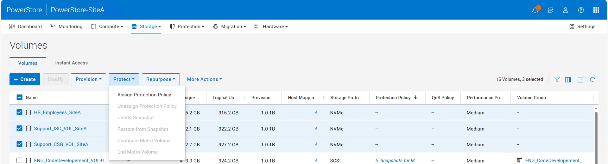Viewport: 608px width, 164px height.
Task: Expand the Hardware menu
Action: pyautogui.click(x=271, y=27)
